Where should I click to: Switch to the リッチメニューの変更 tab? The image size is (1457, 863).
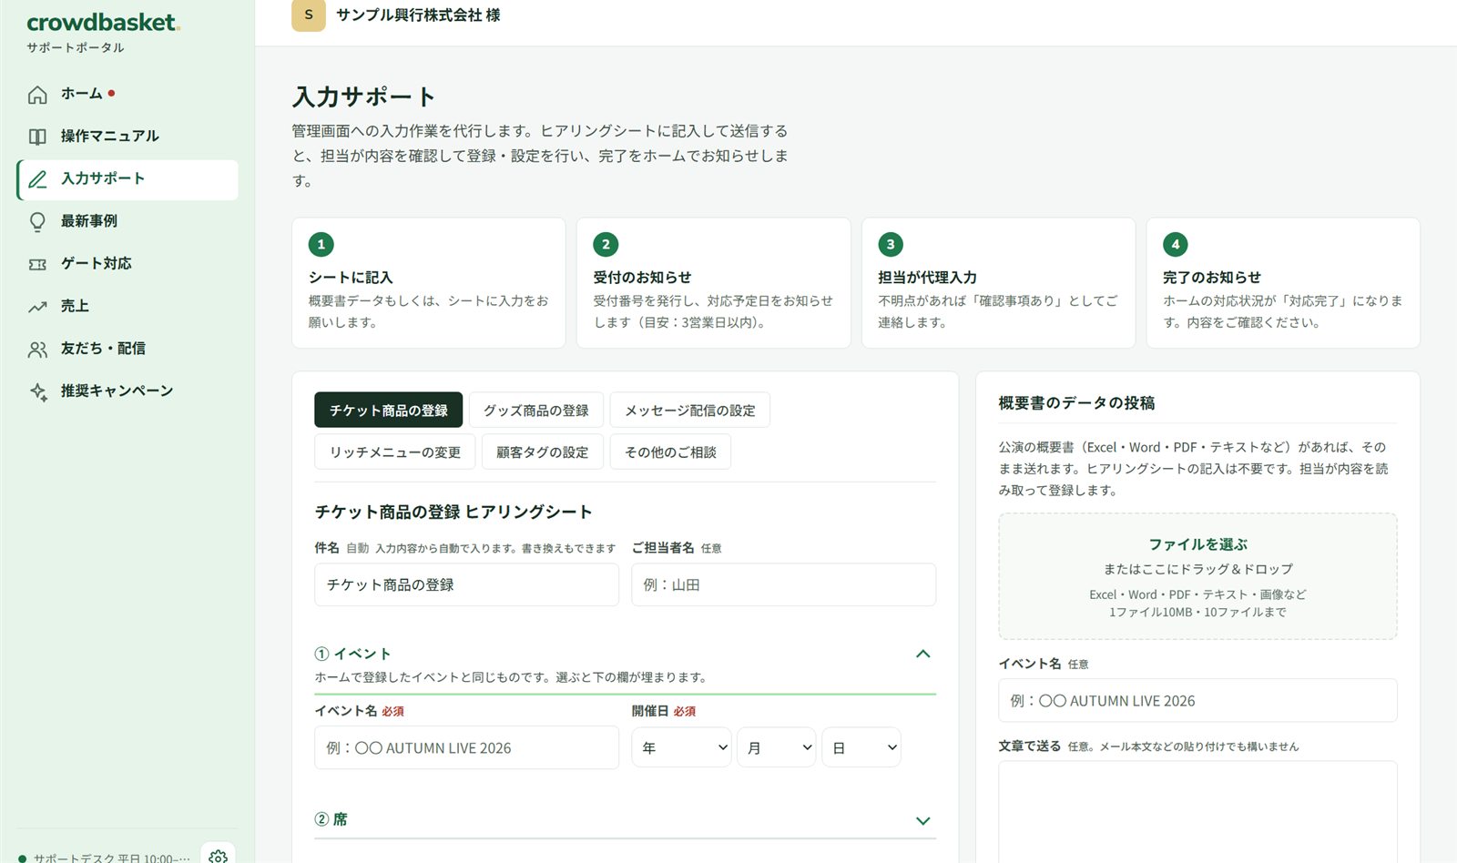click(x=395, y=452)
